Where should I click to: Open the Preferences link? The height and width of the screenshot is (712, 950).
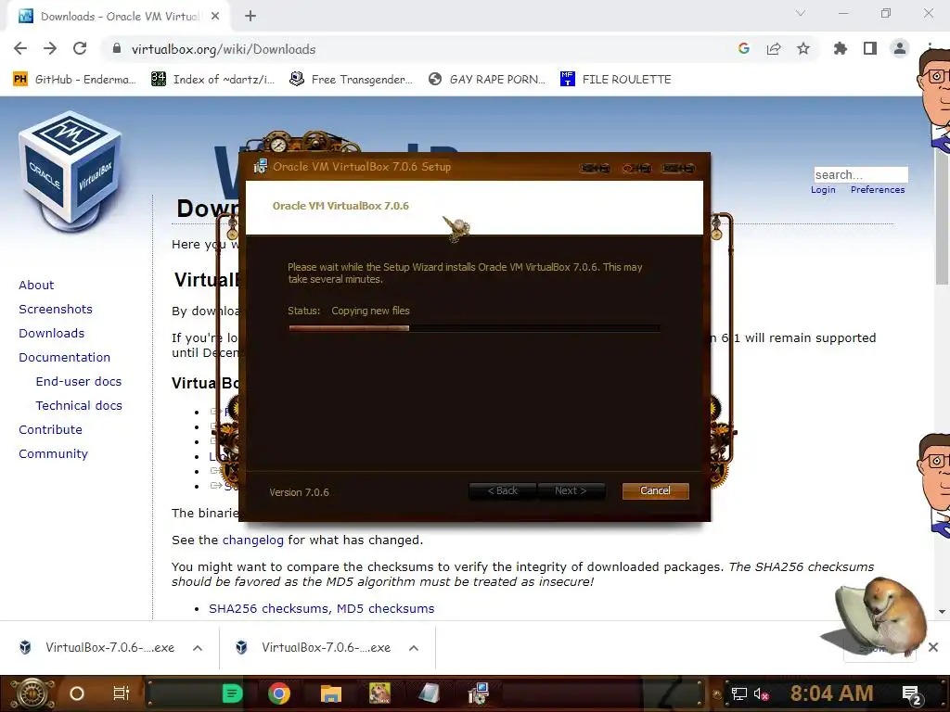pos(878,189)
